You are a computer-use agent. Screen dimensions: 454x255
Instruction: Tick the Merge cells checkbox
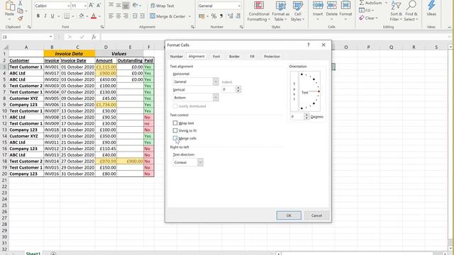pos(175,138)
